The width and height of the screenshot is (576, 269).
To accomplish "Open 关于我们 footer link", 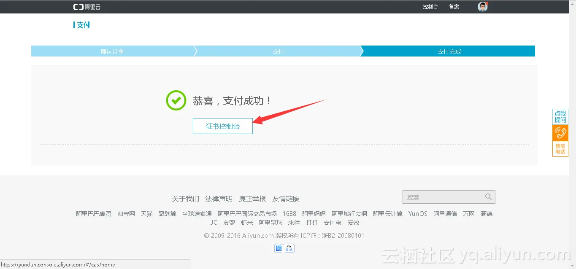I will [x=185, y=199].
